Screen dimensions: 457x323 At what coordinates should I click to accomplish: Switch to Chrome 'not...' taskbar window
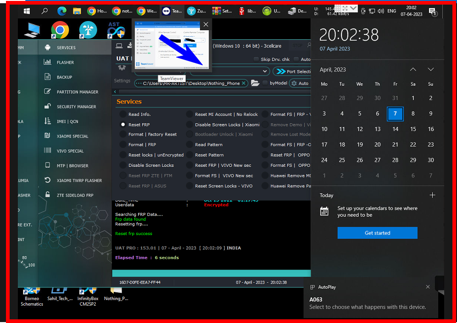click(122, 11)
